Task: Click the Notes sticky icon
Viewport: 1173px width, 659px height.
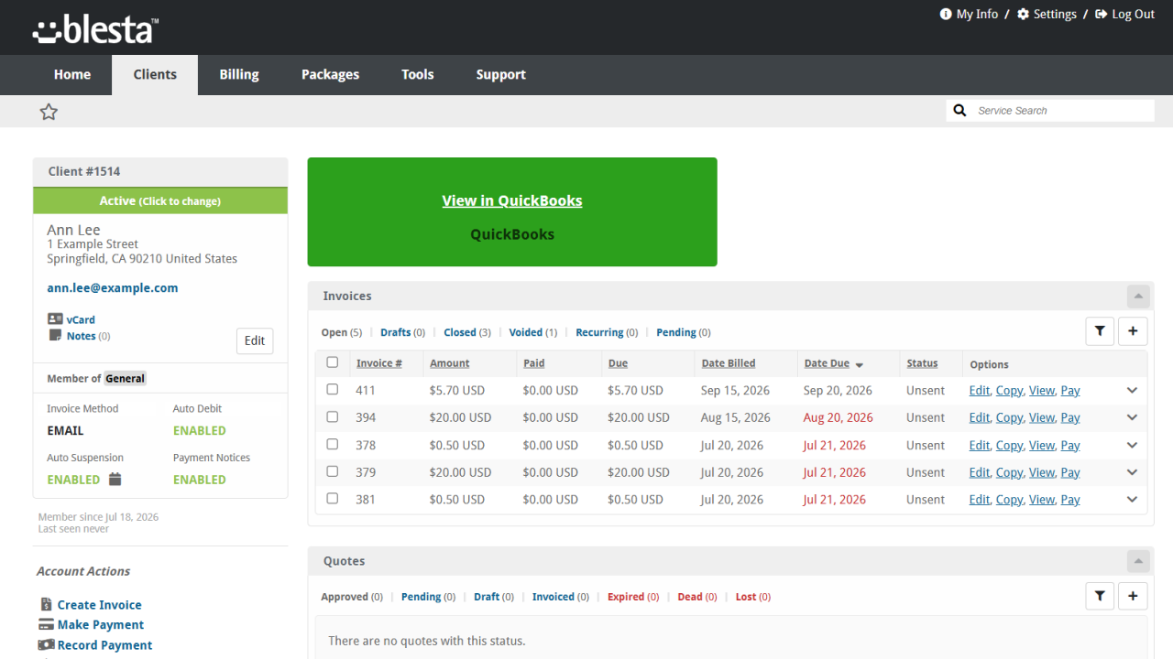Action: [54, 336]
